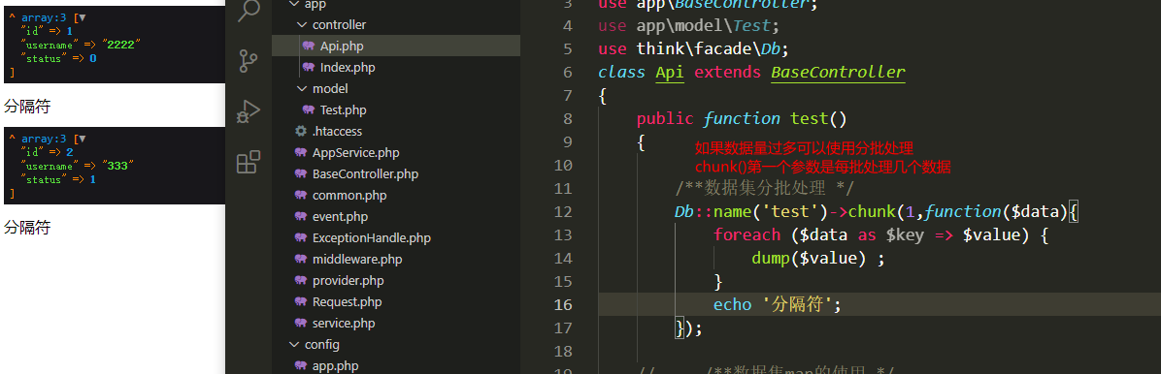Viewport: 1161px width, 374px height.
Task: Click the PHP elephant icon beside Api.php
Action: click(309, 46)
